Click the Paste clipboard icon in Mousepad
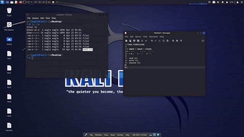The height and width of the screenshot is (137, 244). point(167,41)
